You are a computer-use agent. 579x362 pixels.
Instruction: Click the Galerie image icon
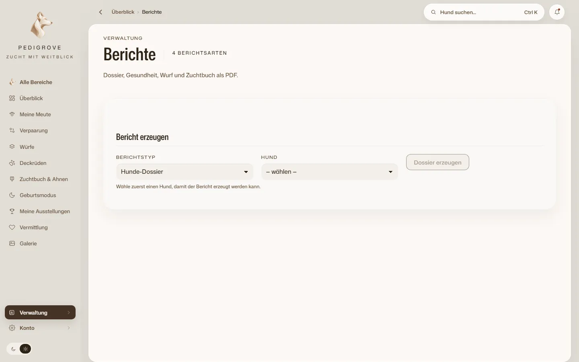click(12, 243)
